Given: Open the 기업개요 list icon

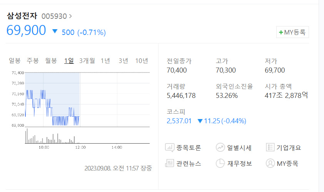Looking at the screenshot, I should coord(270,147).
